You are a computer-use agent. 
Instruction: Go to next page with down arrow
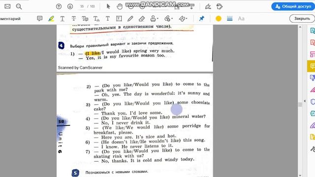click(70, 6)
